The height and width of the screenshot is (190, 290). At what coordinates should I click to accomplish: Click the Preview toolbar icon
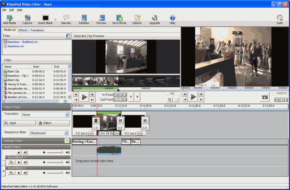pos(101,20)
